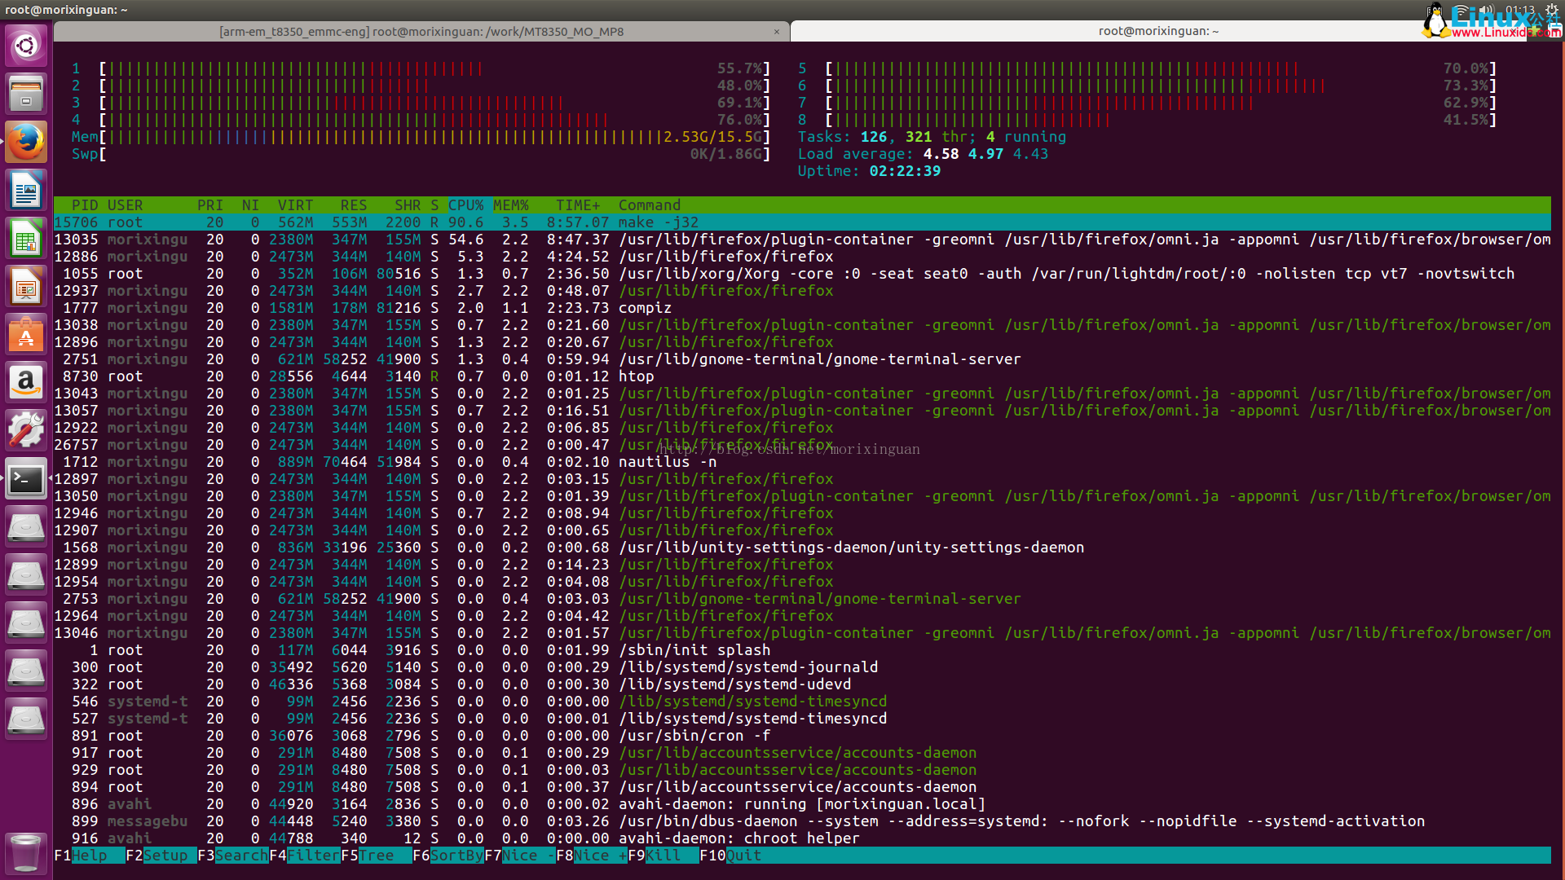
Task: Open Ubuntu Dash search icon
Action: (x=26, y=46)
